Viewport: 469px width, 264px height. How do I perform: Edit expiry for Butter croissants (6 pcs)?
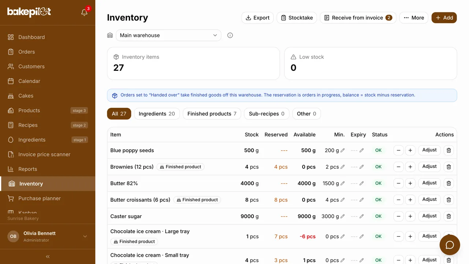(362, 200)
